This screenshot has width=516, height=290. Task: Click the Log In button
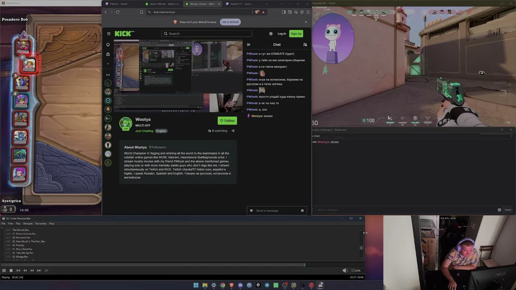pyautogui.click(x=282, y=34)
